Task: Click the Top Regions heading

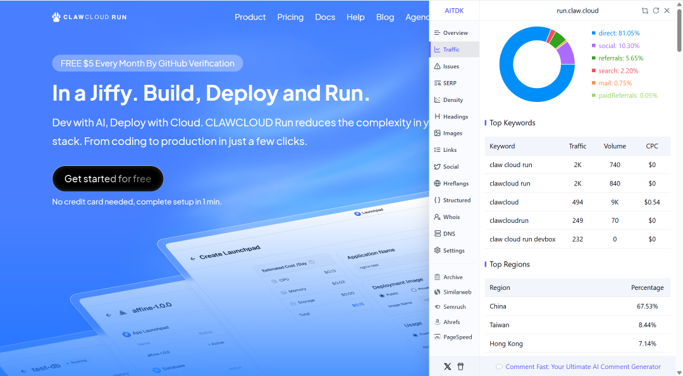Action: pos(510,265)
